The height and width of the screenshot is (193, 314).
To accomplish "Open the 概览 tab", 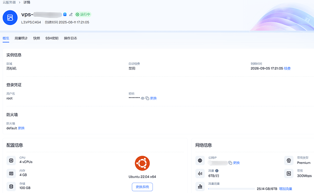I will coord(6,38).
